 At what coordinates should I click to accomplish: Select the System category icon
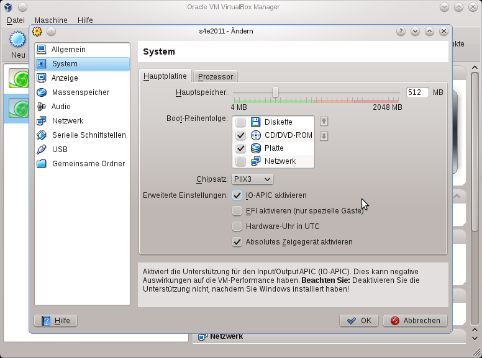41,63
